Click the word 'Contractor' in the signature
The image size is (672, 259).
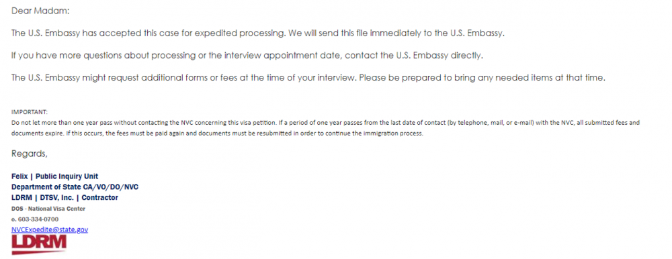(100, 198)
